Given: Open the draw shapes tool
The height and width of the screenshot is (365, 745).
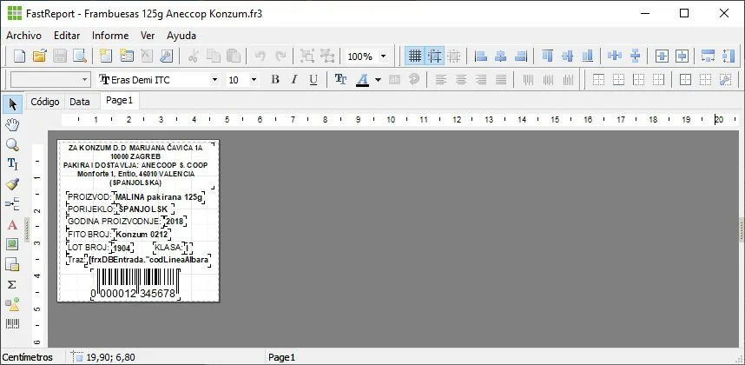Looking at the screenshot, I should click(12, 304).
